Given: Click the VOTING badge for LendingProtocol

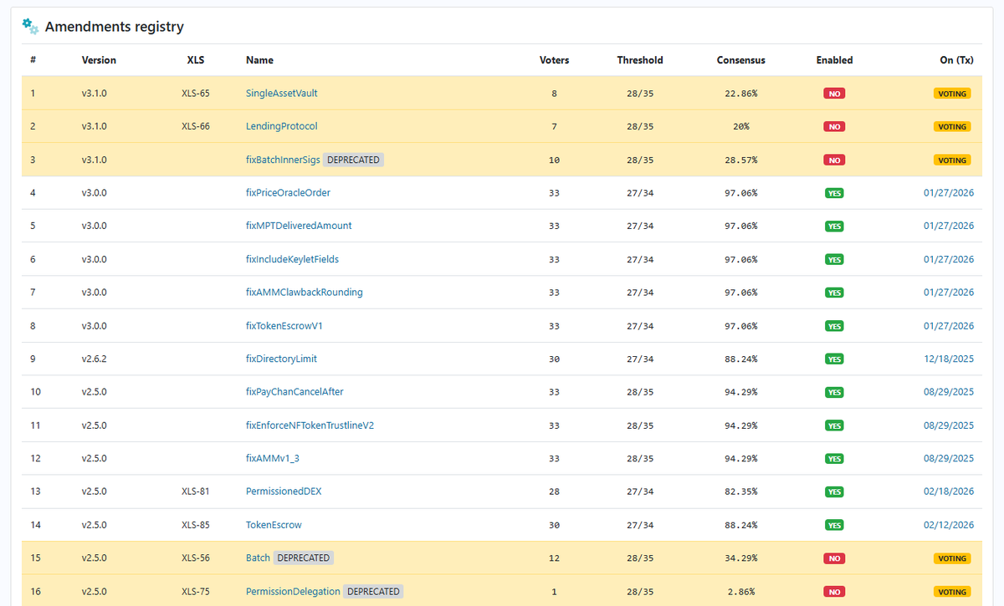Looking at the screenshot, I should pos(952,127).
